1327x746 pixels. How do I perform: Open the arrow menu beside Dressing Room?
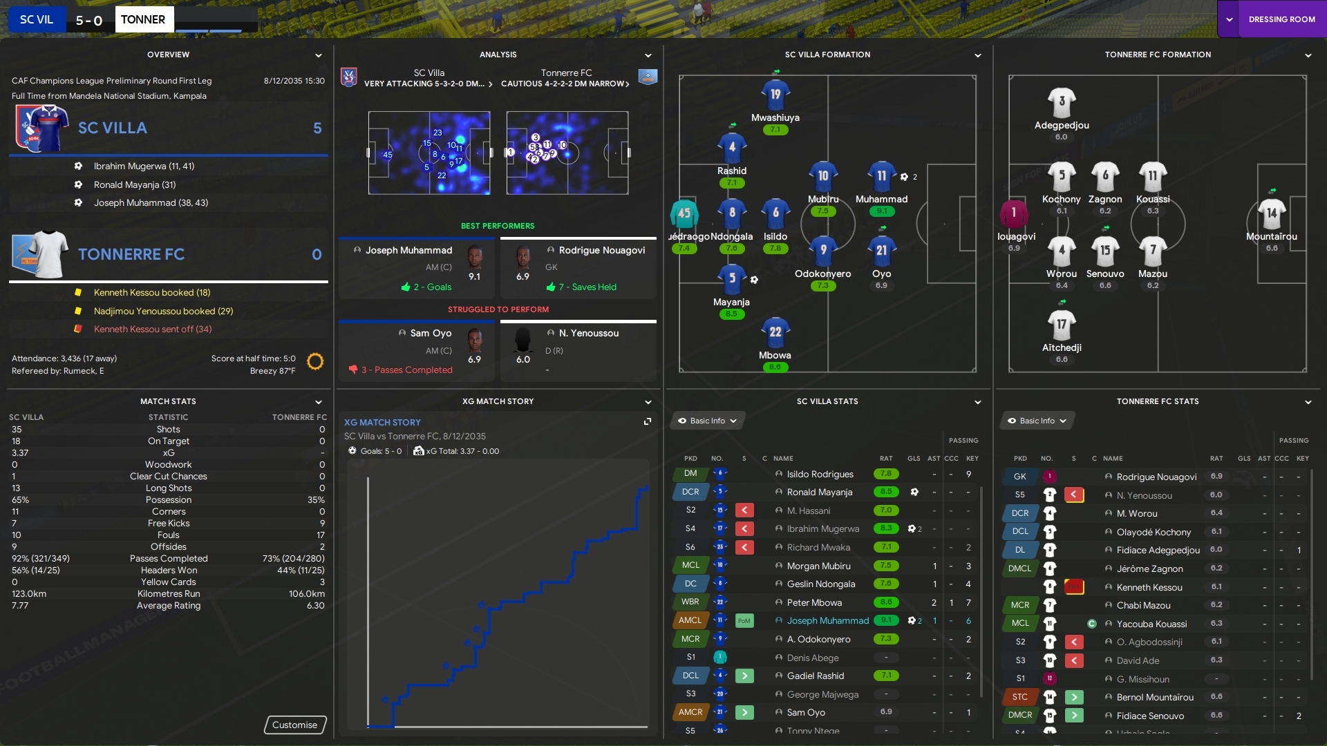point(1229,19)
